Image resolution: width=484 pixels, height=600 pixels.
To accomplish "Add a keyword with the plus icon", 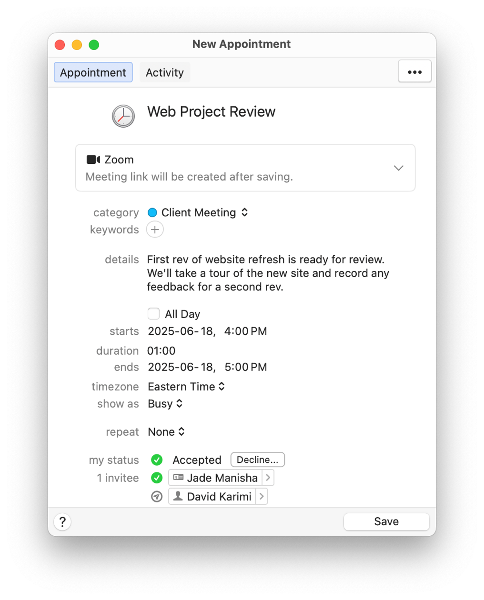I will coord(155,230).
